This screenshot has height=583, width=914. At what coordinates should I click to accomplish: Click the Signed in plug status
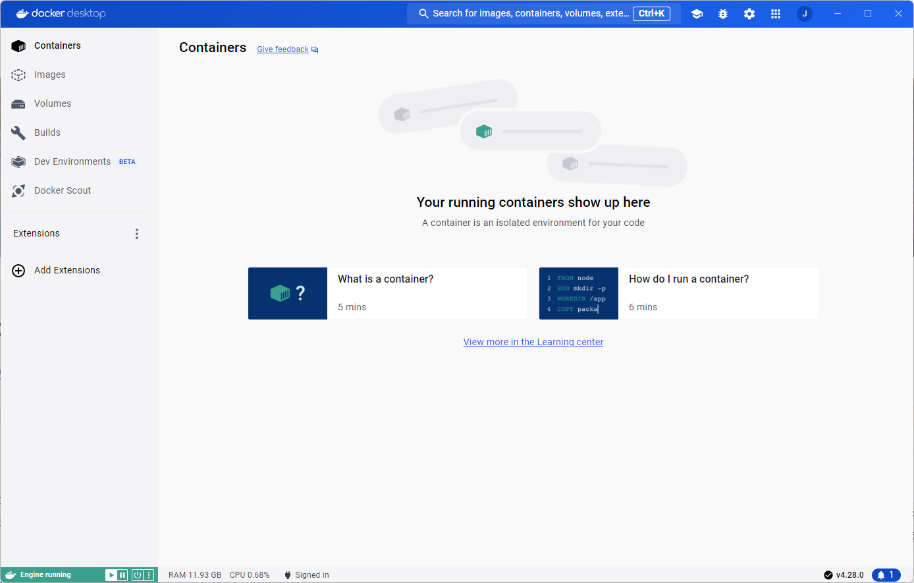pos(307,575)
